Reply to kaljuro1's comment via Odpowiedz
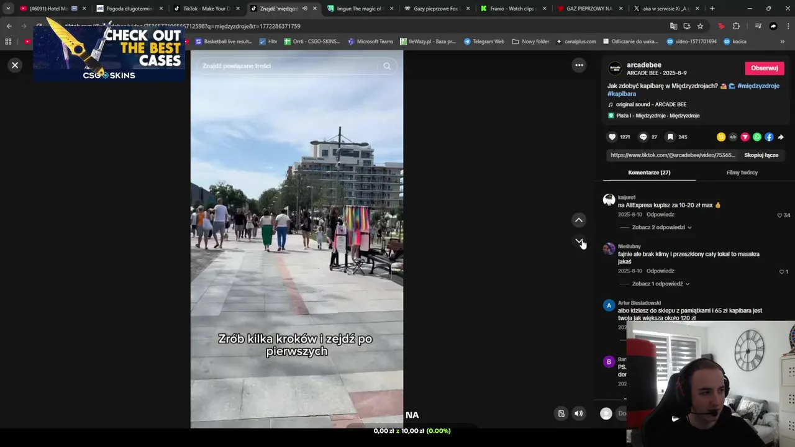 point(660,215)
